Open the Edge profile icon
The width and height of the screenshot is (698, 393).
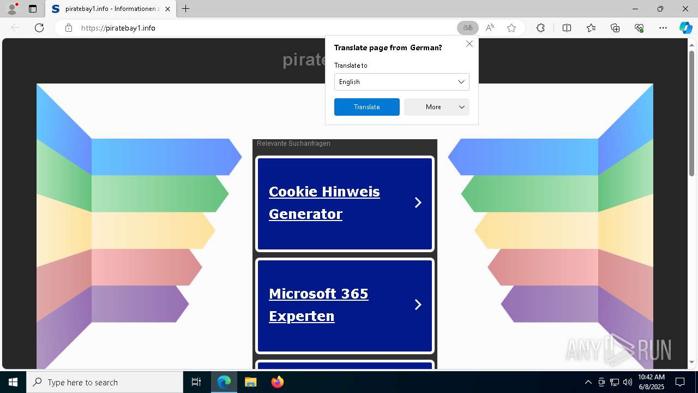(12, 9)
